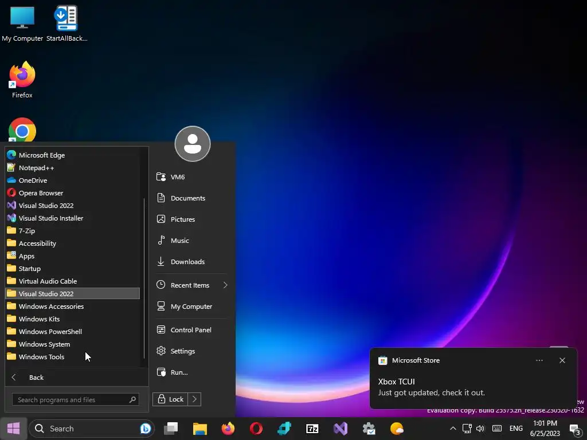Show hidden system tray icons
The image size is (587, 440).
pyautogui.click(x=453, y=429)
